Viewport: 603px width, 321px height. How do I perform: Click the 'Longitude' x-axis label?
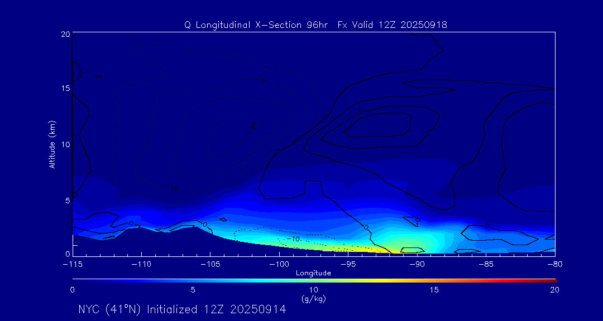point(313,273)
